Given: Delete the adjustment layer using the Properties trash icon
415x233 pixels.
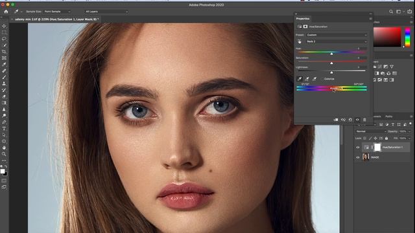Looking at the screenshot, I should tap(364, 120).
